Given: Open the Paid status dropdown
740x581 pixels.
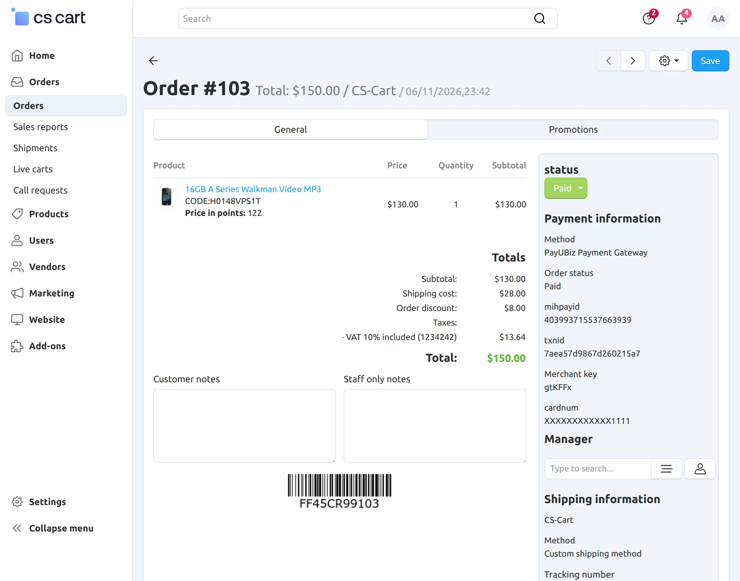Looking at the screenshot, I should click(x=566, y=188).
